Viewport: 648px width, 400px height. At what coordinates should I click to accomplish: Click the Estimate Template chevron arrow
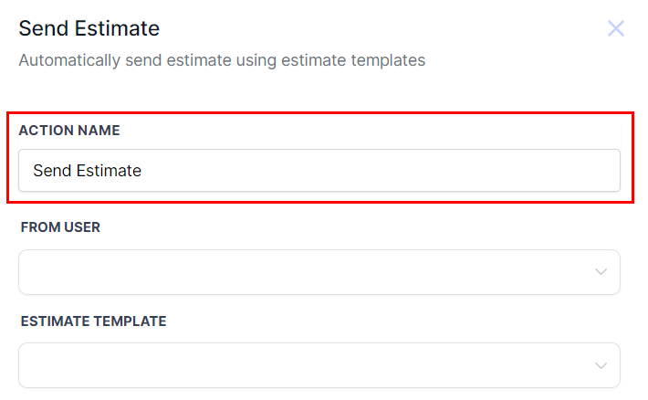point(601,365)
